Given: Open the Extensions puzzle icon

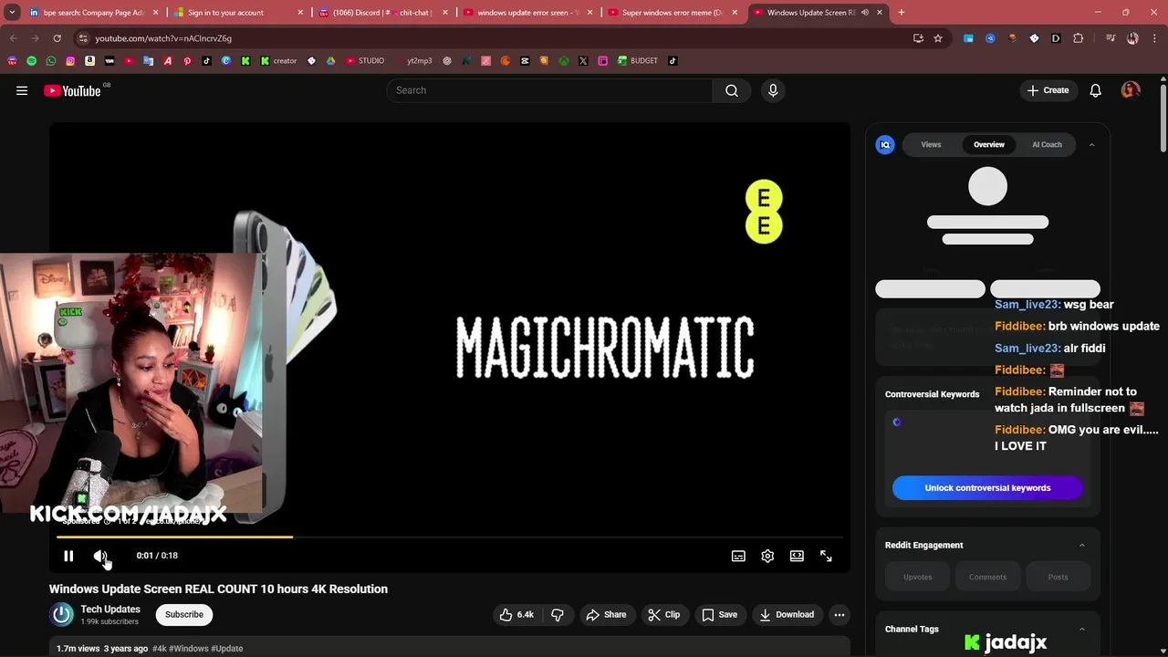Looking at the screenshot, I should 1079,38.
